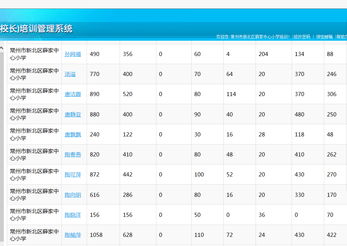Click the name link 汤溢
This screenshot has width=347, height=246.
point(70,74)
